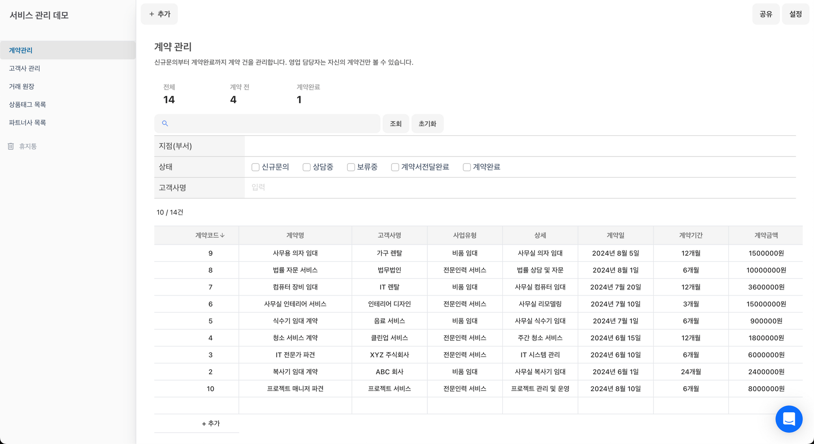This screenshot has width=814, height=444.
Task: Click the 법무법인 customer cell
Action: [x=389, y=270]
